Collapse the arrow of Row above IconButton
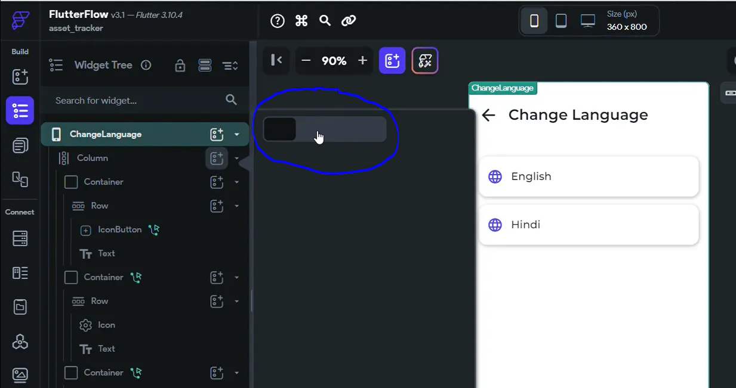The width and height of the screenshot is (736, 388). click(x=237, y=206)
